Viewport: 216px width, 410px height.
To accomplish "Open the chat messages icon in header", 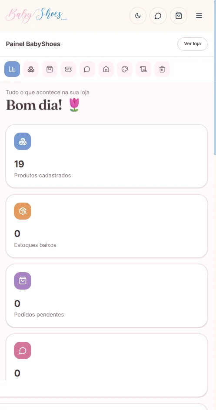I will click(x=158, y=16).
